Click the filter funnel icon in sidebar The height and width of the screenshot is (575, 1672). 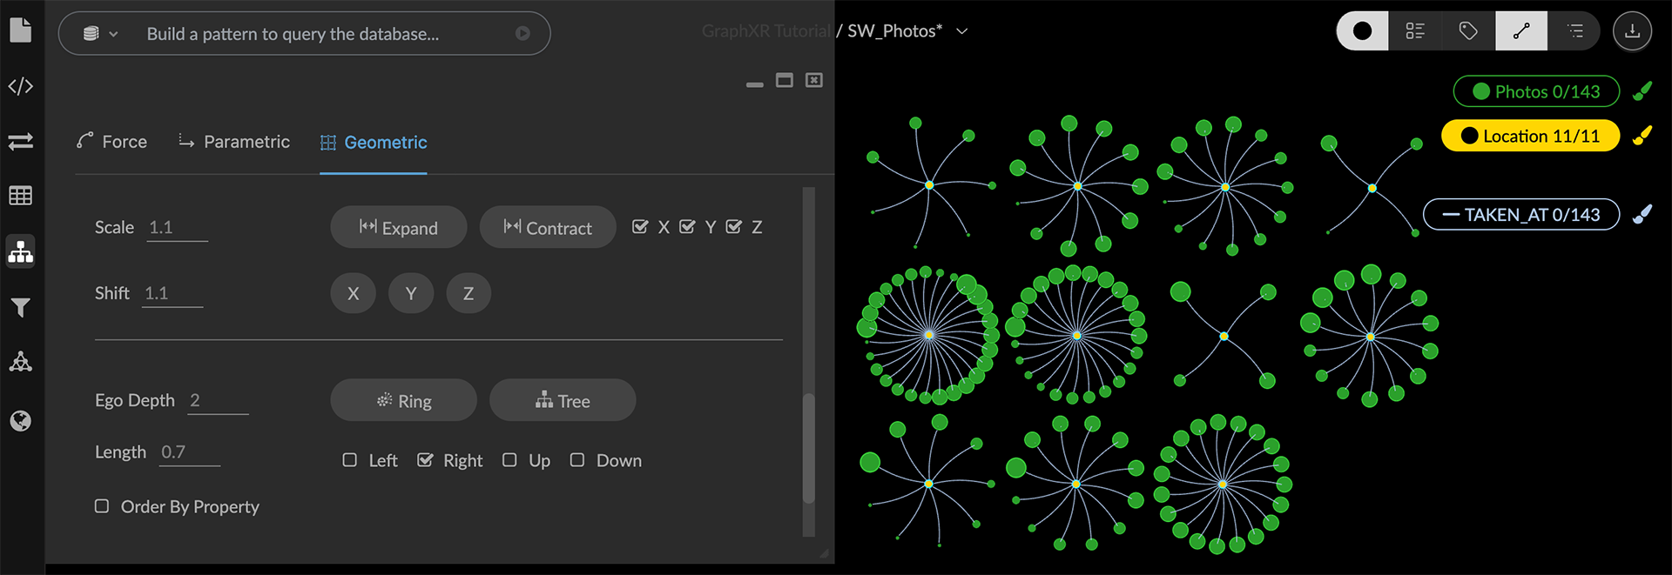click(x=21, y=307)
